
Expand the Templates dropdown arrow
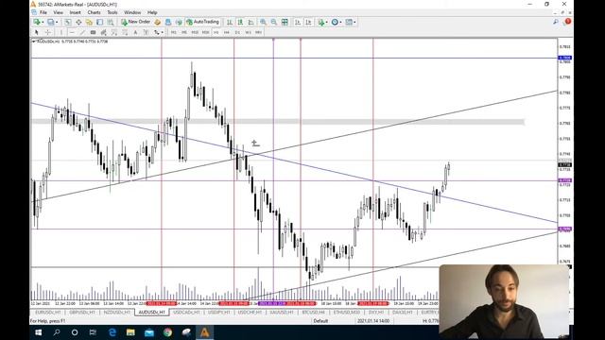pyautogui.click(x=354, y=23)
